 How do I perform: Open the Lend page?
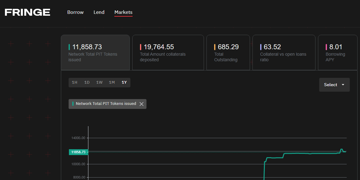pos(99,12)
